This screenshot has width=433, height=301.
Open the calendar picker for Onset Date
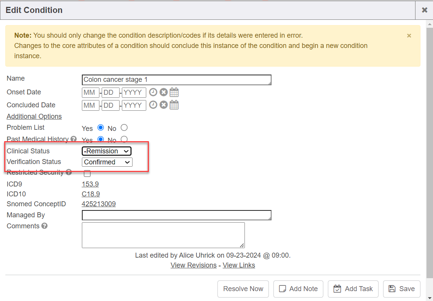coord(174,92)
